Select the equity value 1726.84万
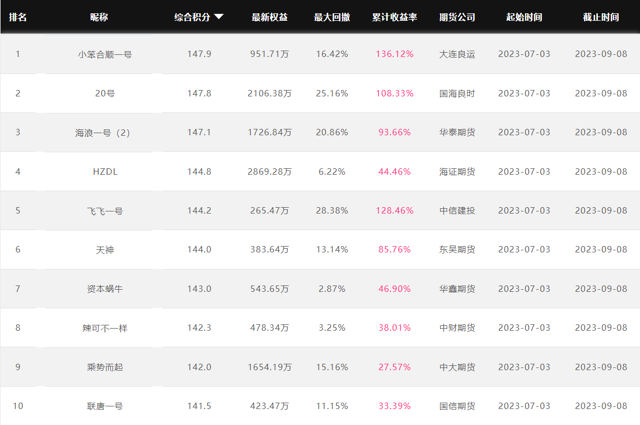 tap(270, 133)
